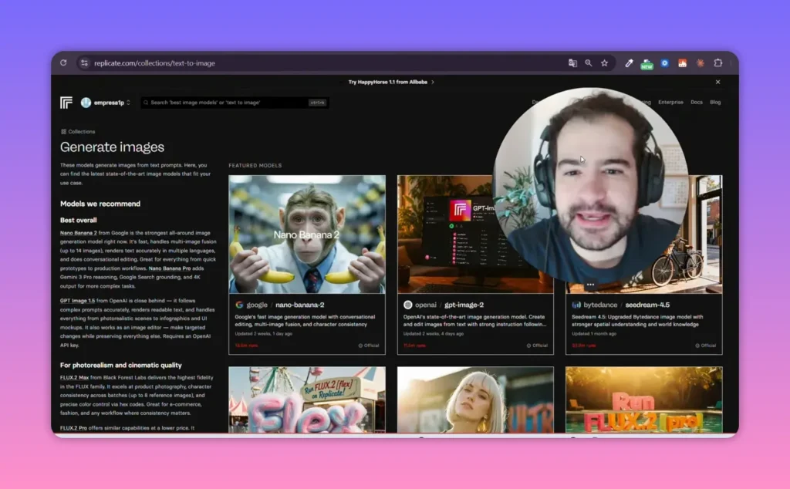This screenshot has width=790, height=489.
Task: Open google / nano-banana-2 model title
Action: tap(285, 305)
